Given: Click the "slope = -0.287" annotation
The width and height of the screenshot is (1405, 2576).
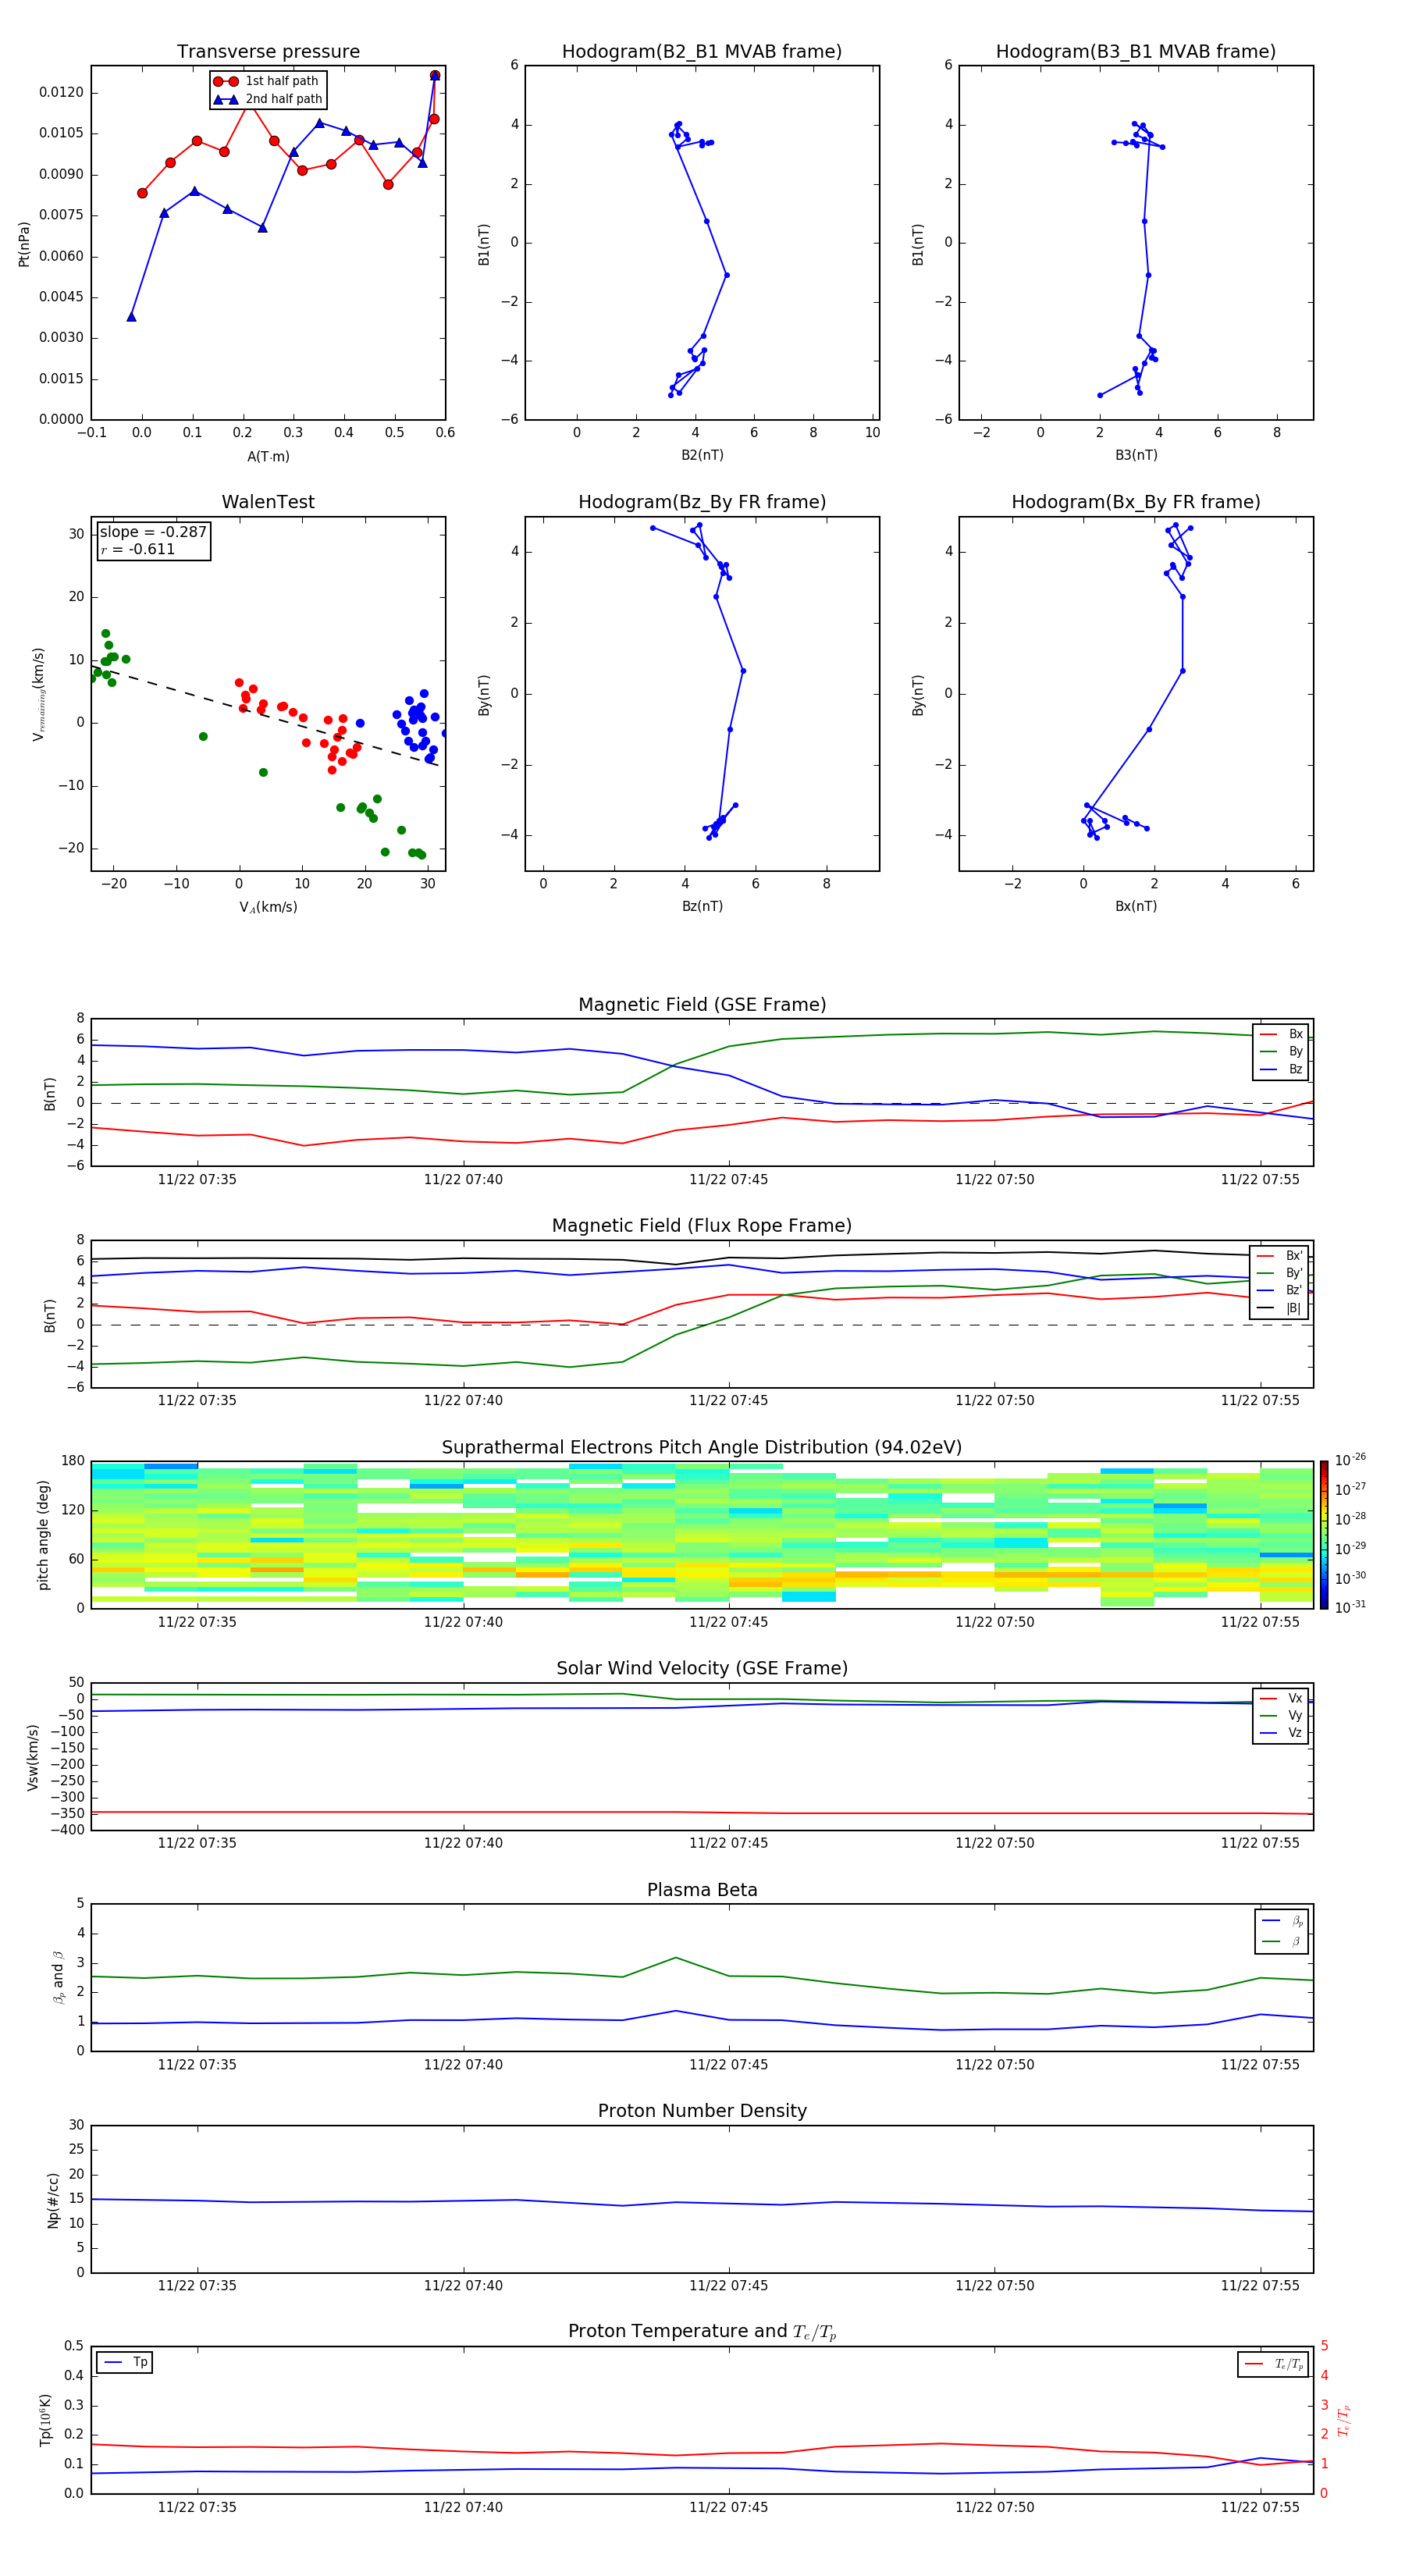Looking at the screenshot, I should click(153, 532).
